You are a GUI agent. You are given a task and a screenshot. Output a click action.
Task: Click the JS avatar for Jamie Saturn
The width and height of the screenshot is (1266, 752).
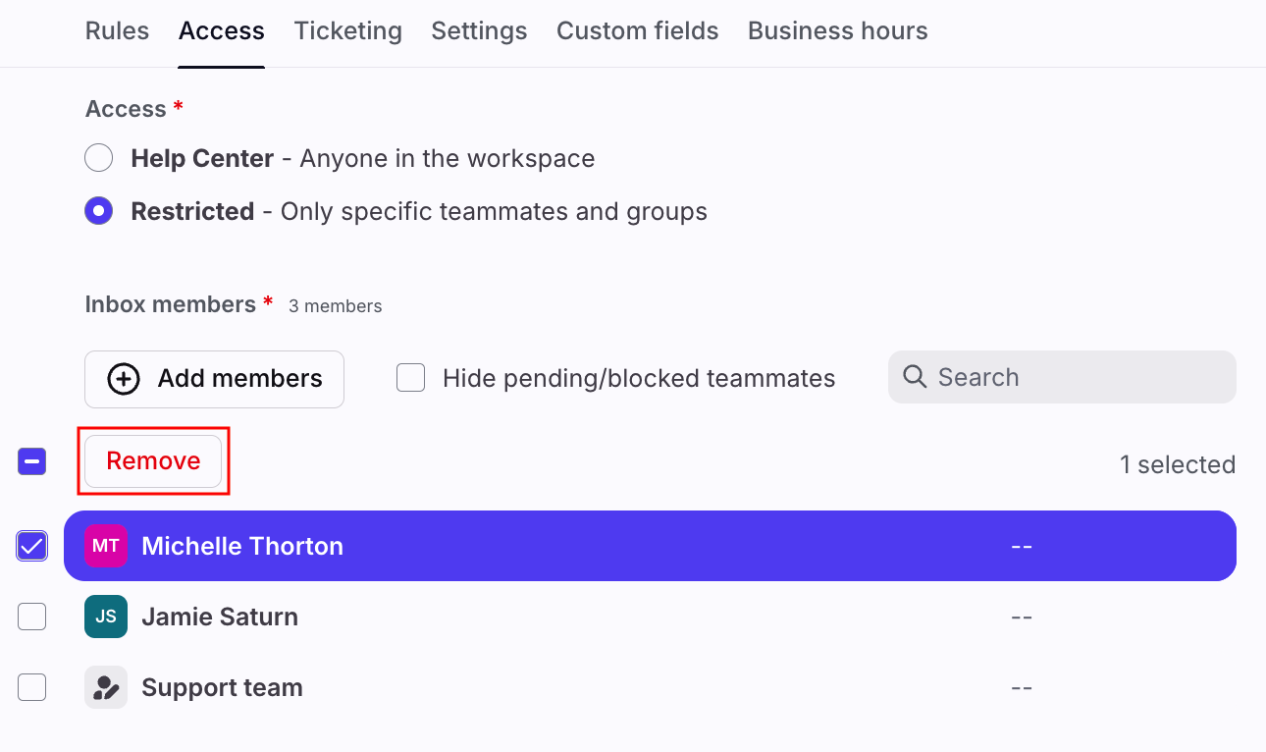(106, 617)
